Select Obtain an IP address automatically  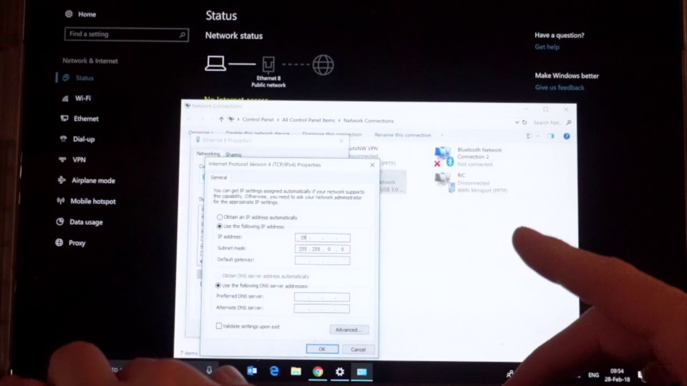257,217
